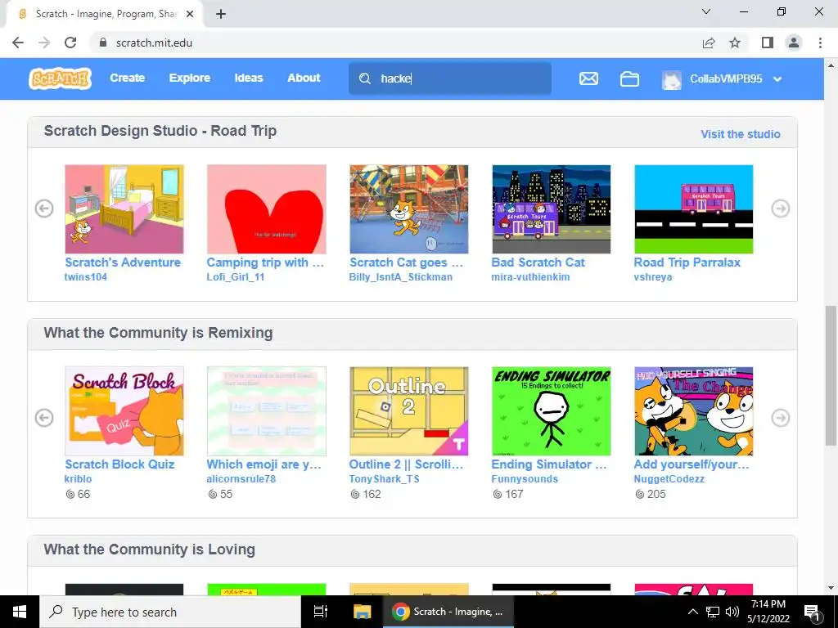The width and height of the screenshot is (838, 628).
Task: Visit the TonyShark_TS user profile
Action: (385, 479)
